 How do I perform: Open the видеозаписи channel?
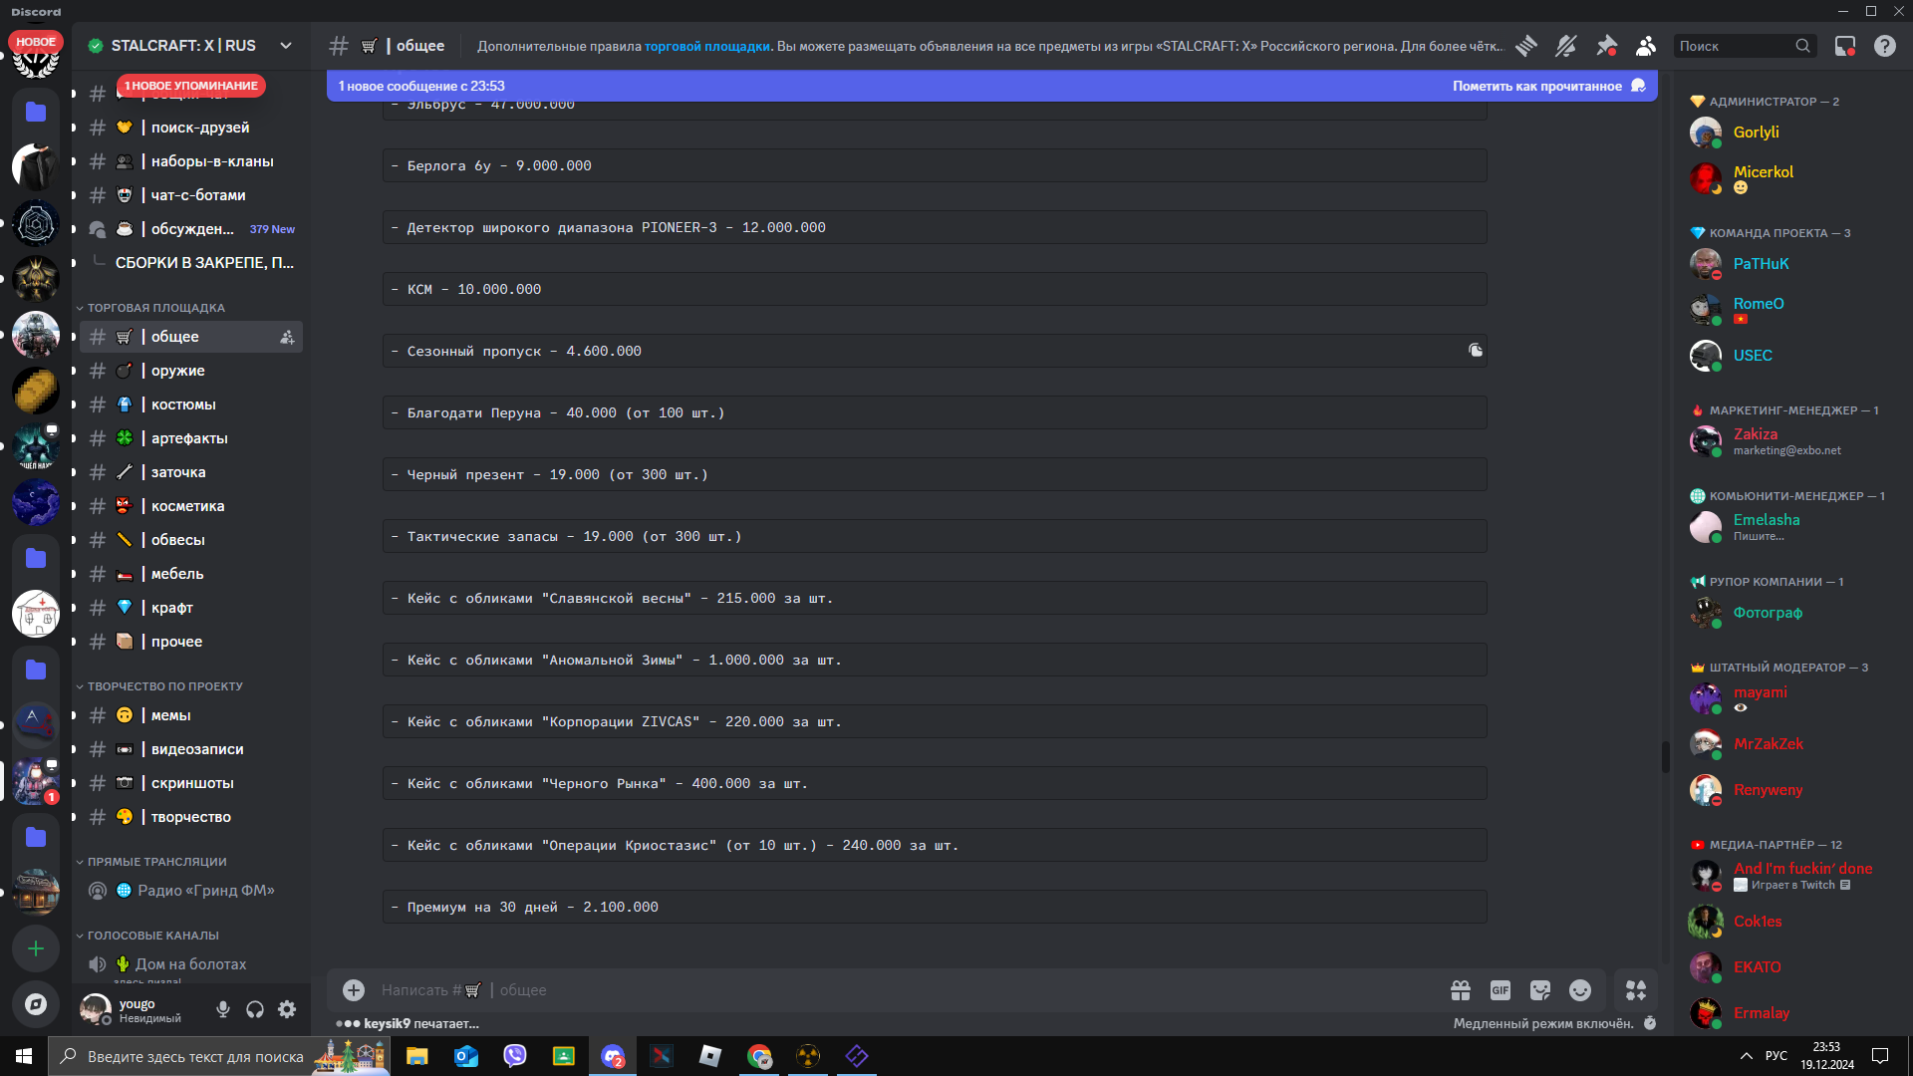click(x=191, y=749)
